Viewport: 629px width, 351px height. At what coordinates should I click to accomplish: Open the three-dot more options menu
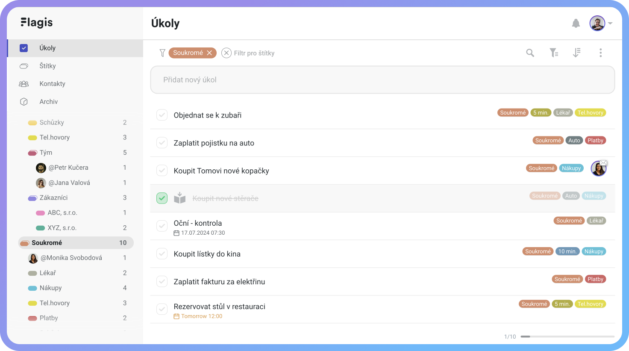600,53
